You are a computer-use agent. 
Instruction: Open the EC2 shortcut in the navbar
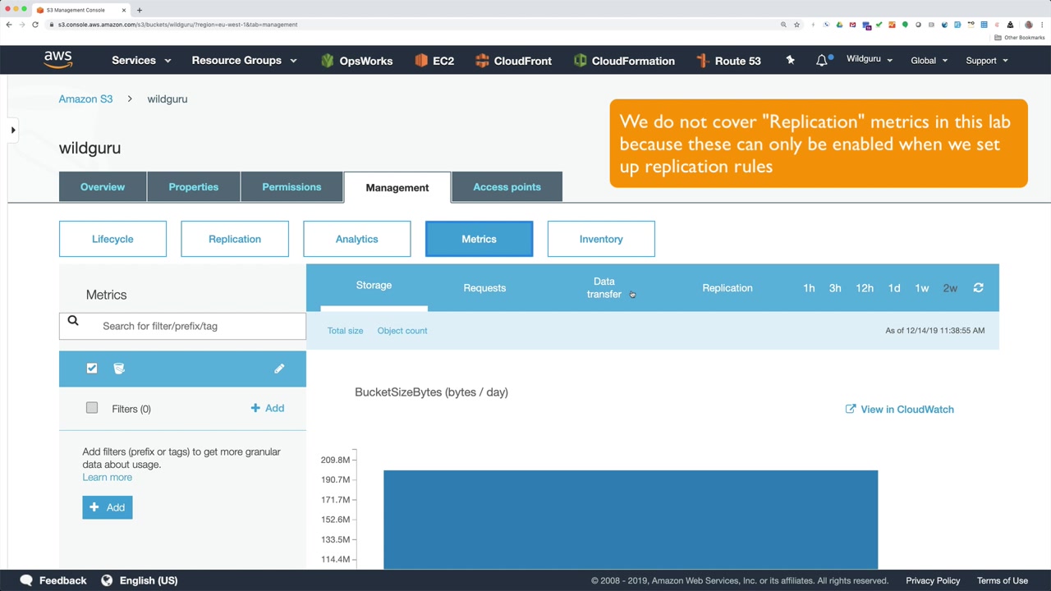[x=434, y=61]
